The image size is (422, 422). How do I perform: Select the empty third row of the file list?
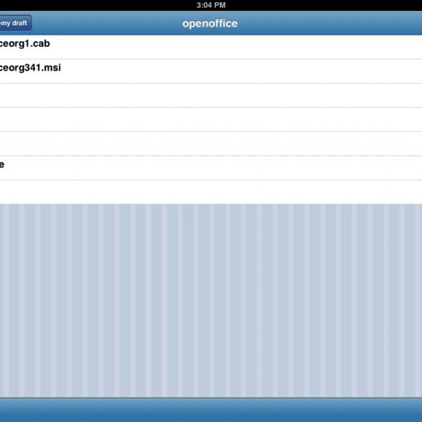click(x=211, y=95)
